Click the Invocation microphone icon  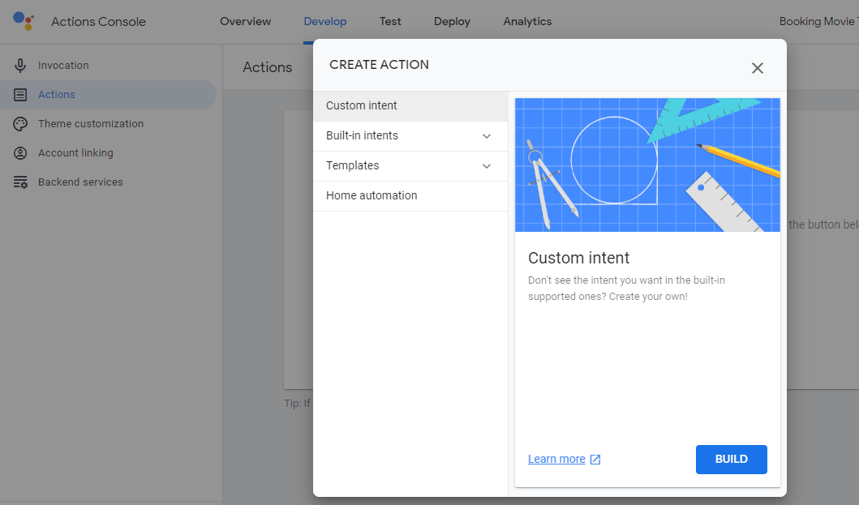coord(20,66)
